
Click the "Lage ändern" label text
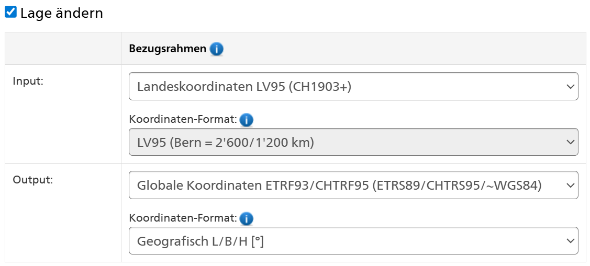pyautogui.click(x=61, y=13)
